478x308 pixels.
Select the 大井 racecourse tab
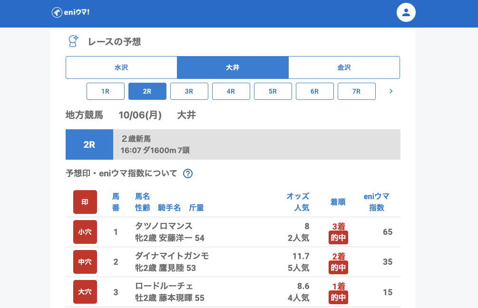coord(233,67)
